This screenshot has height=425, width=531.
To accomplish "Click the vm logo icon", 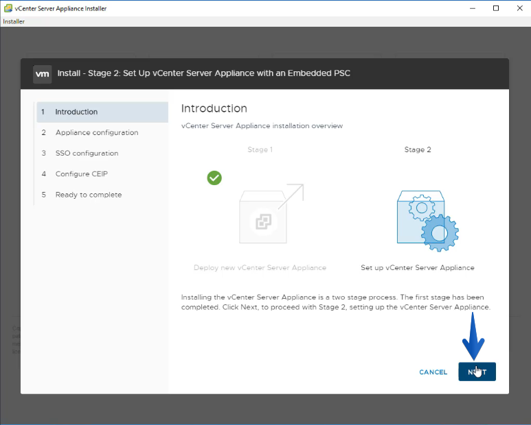I will pos(43,74).
